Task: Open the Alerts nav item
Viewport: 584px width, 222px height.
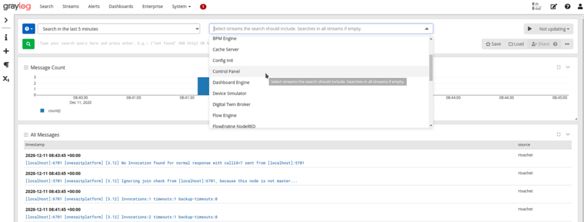Action: 94,6
